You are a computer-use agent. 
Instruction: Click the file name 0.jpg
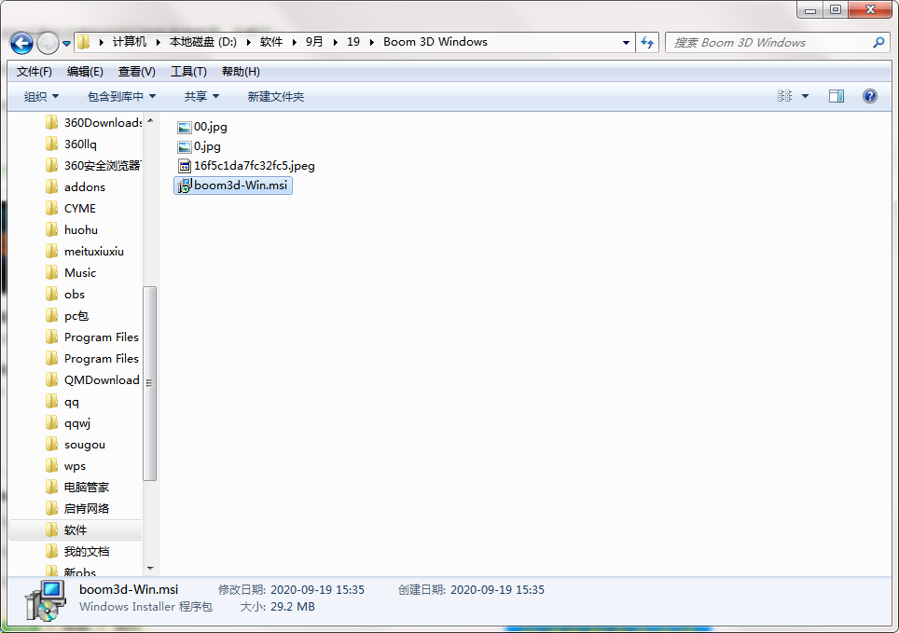coord(207,146)
